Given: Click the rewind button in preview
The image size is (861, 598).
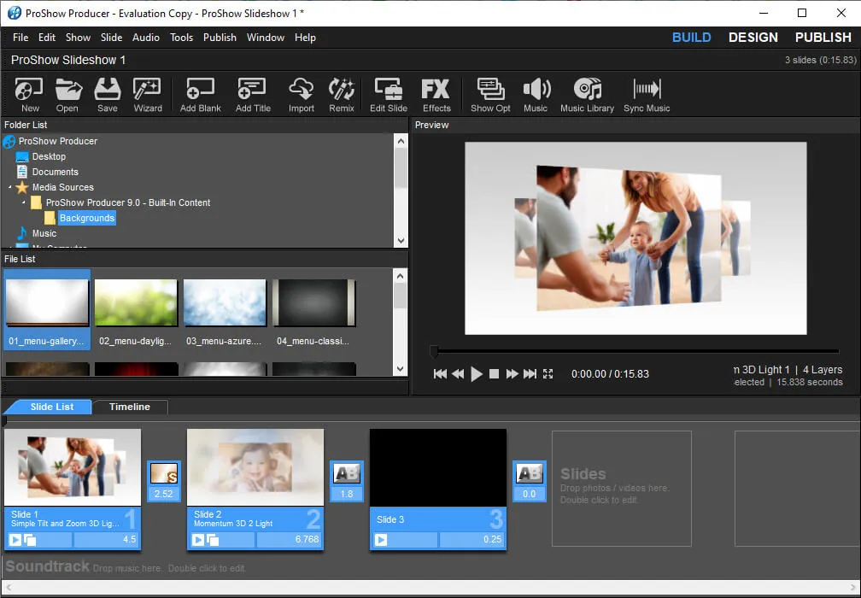Looking at the screenshot, I should (458, 374).
